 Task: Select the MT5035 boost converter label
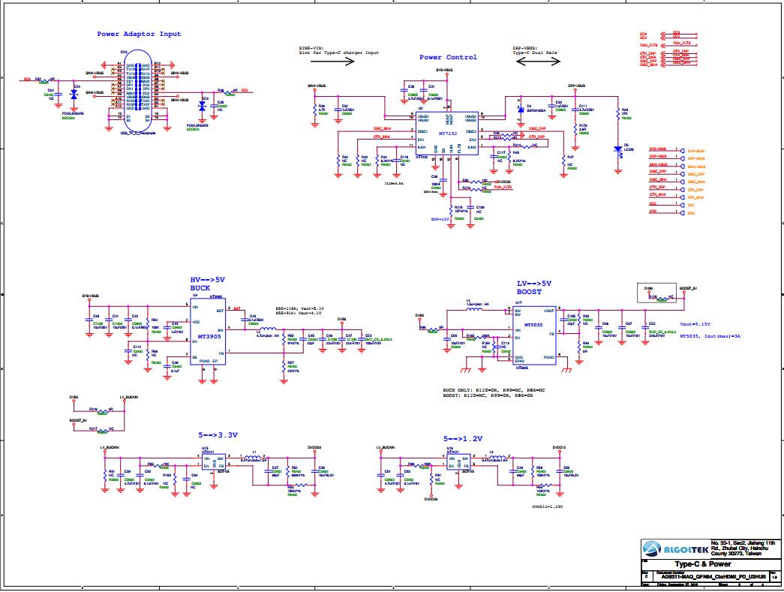[x=533, y=325]
